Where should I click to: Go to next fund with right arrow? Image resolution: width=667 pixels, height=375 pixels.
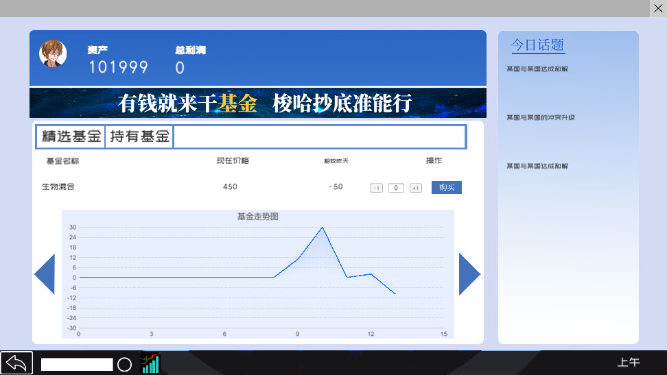[469, 274]
